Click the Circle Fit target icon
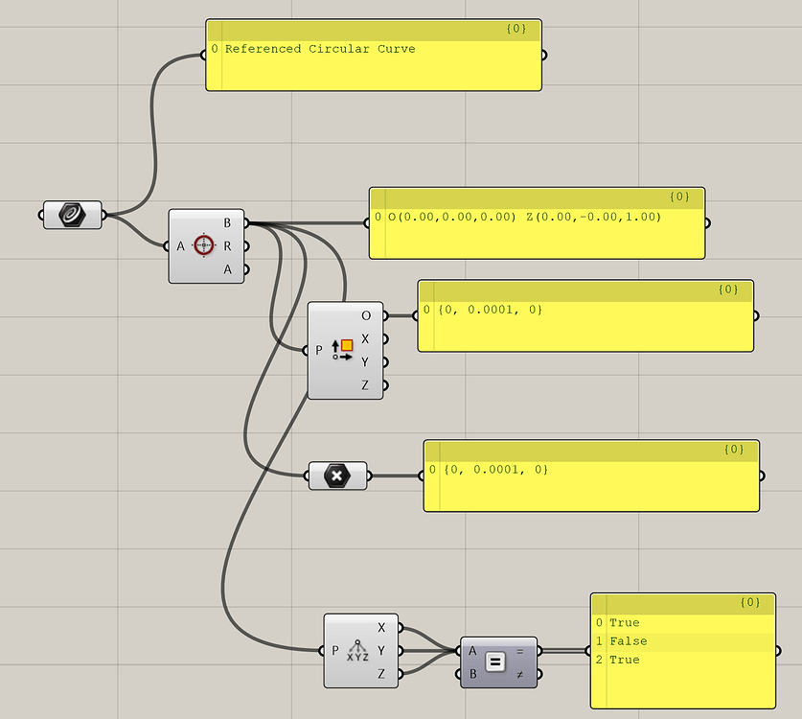The height and width of the screenshot is (719, 802). tap(203, 245)
